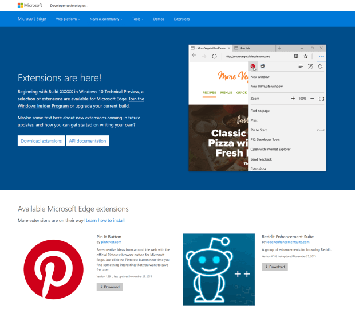Open the Learn how to install link
The width and height of the screenshot is (355, 309).
(x=105, y=220)
